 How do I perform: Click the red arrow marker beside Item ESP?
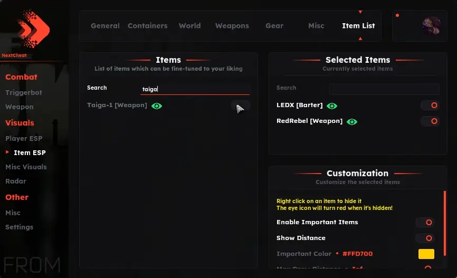point(7,152)
